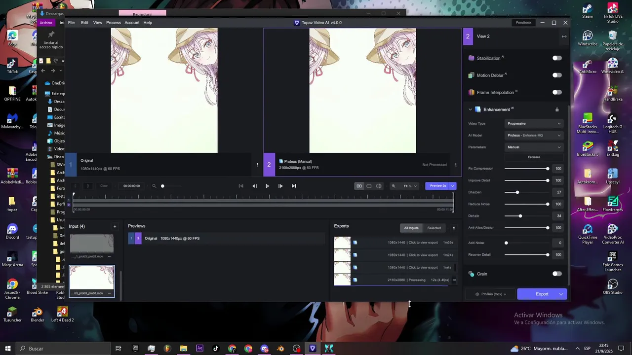Viewport: 632px width, 355px height.
Task: Toggle exports sort order arrows
Action: [x=454, y=228]
